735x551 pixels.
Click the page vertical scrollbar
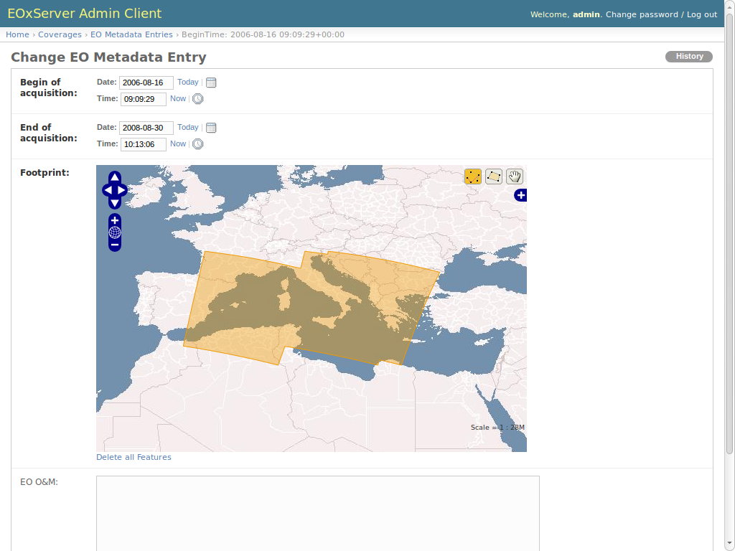tap(729, 235)
